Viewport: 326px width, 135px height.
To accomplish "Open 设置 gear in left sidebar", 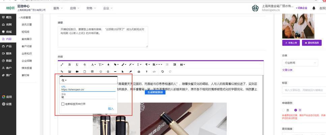I will click(7, 104).
